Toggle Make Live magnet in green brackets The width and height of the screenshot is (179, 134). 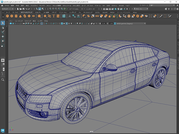pyautogui.click(x=65, y=9)
